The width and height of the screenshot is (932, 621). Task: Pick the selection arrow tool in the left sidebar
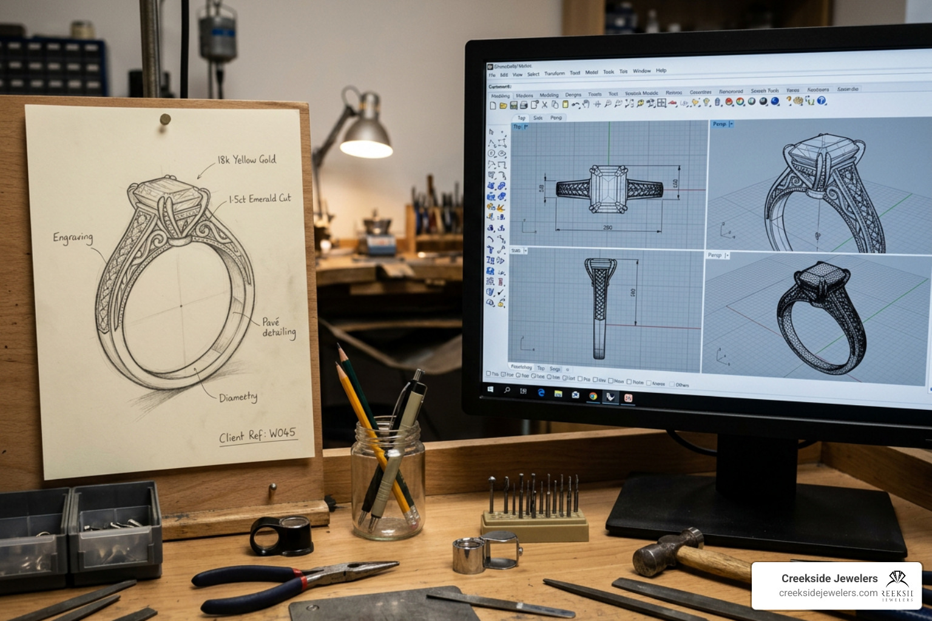point(491,132)
